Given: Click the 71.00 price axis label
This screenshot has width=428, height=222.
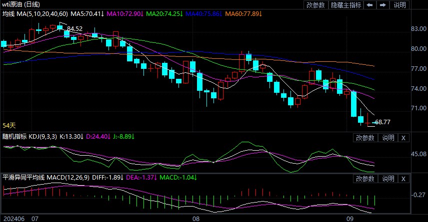Looking at the screenshot, I should tap(418, 108).
